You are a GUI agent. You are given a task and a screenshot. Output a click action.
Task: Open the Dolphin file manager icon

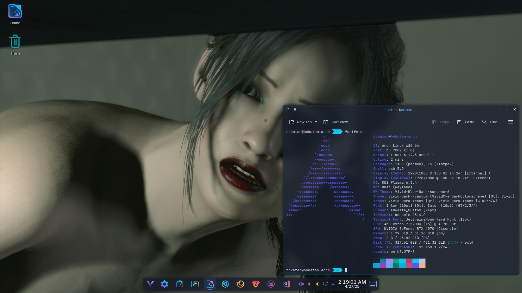click(x=195, y=284)
